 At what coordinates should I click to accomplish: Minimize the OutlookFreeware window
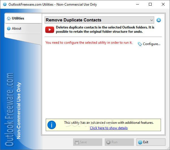tap(138, 4)
